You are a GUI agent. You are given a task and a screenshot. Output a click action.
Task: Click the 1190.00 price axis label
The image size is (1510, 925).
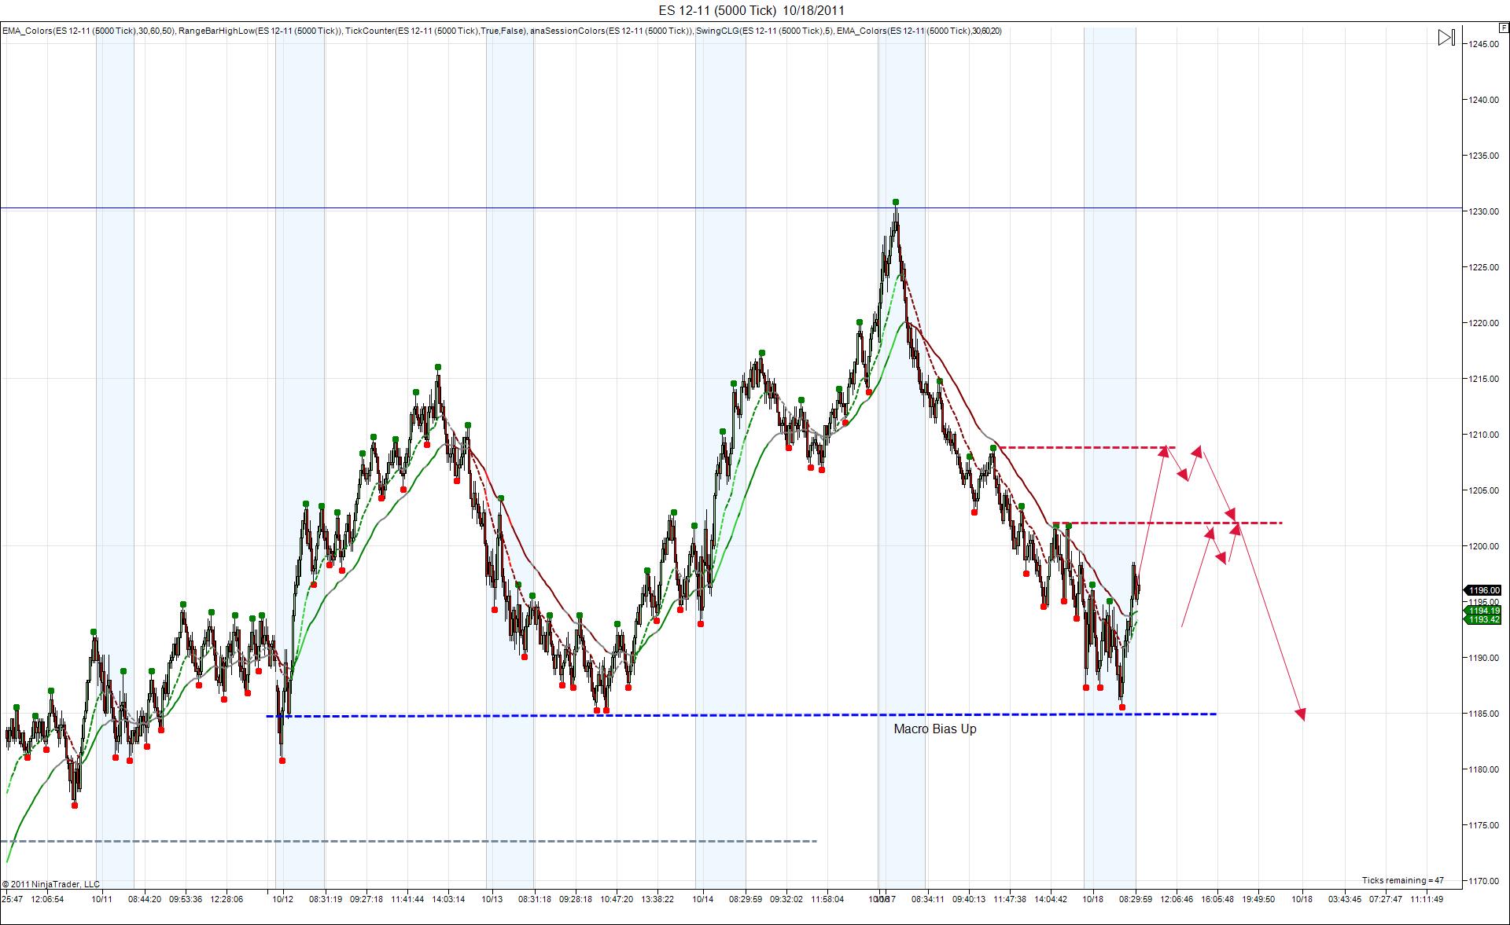pos(1483,658)
